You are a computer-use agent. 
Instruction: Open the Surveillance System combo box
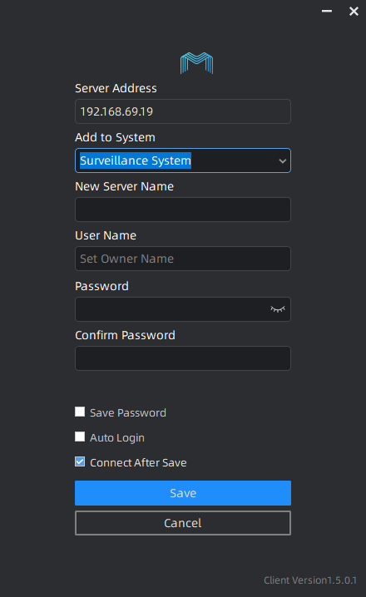click(183, 160)
